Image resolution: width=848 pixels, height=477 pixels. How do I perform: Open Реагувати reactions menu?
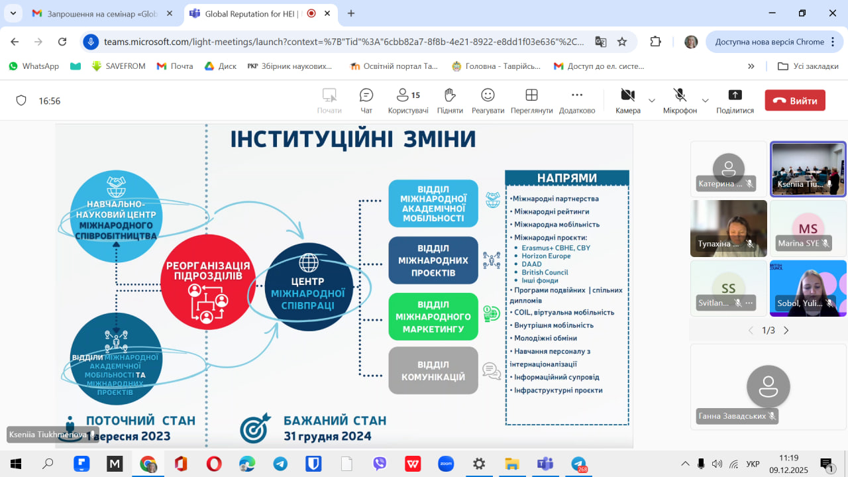pos(488,101)
